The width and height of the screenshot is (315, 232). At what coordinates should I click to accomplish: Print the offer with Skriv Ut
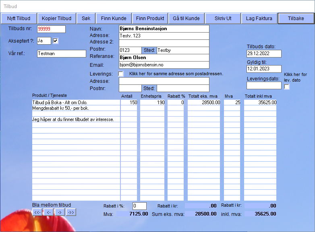223,18
